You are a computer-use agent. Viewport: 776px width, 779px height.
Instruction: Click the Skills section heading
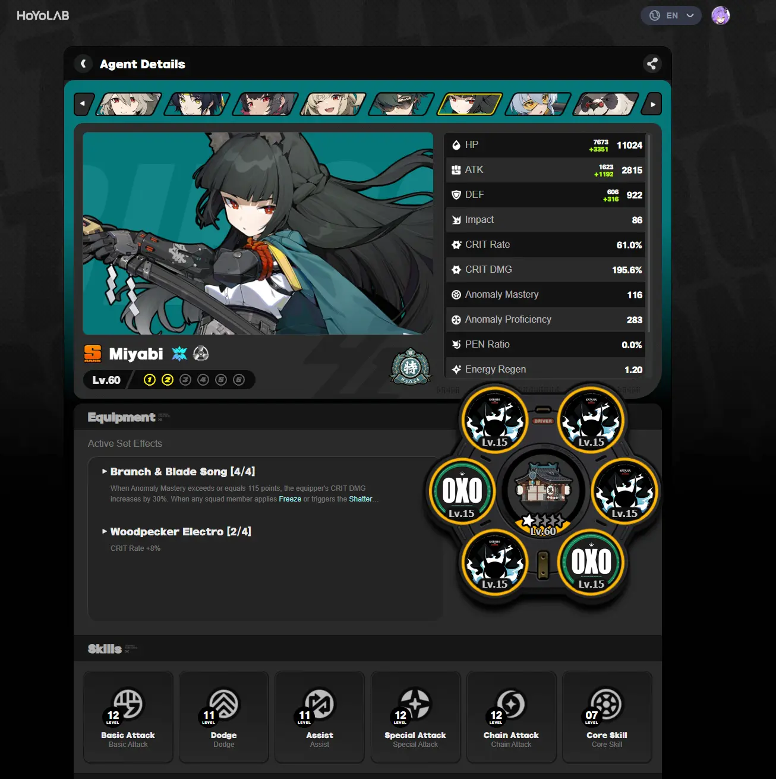[105, 649]
